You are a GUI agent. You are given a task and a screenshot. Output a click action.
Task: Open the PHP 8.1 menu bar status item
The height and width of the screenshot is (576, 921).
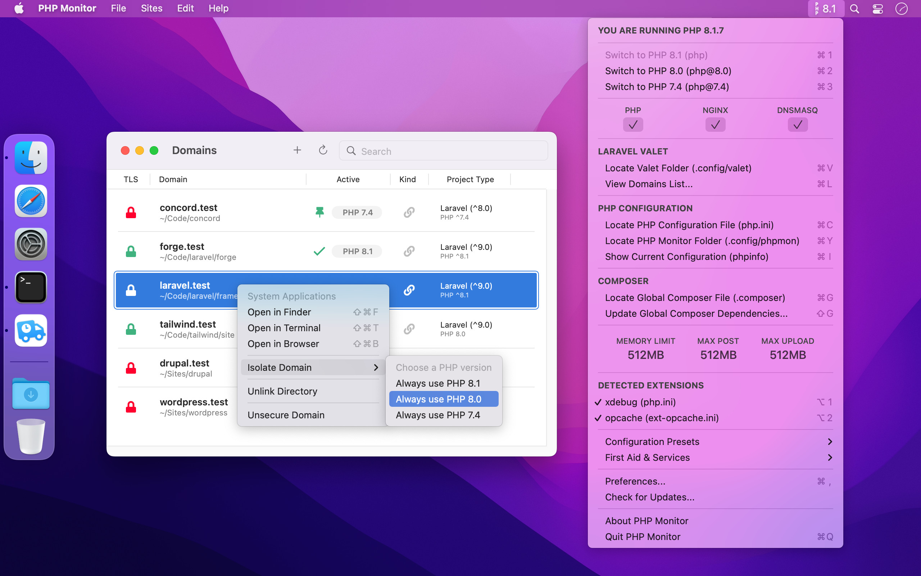coord(826,8)
